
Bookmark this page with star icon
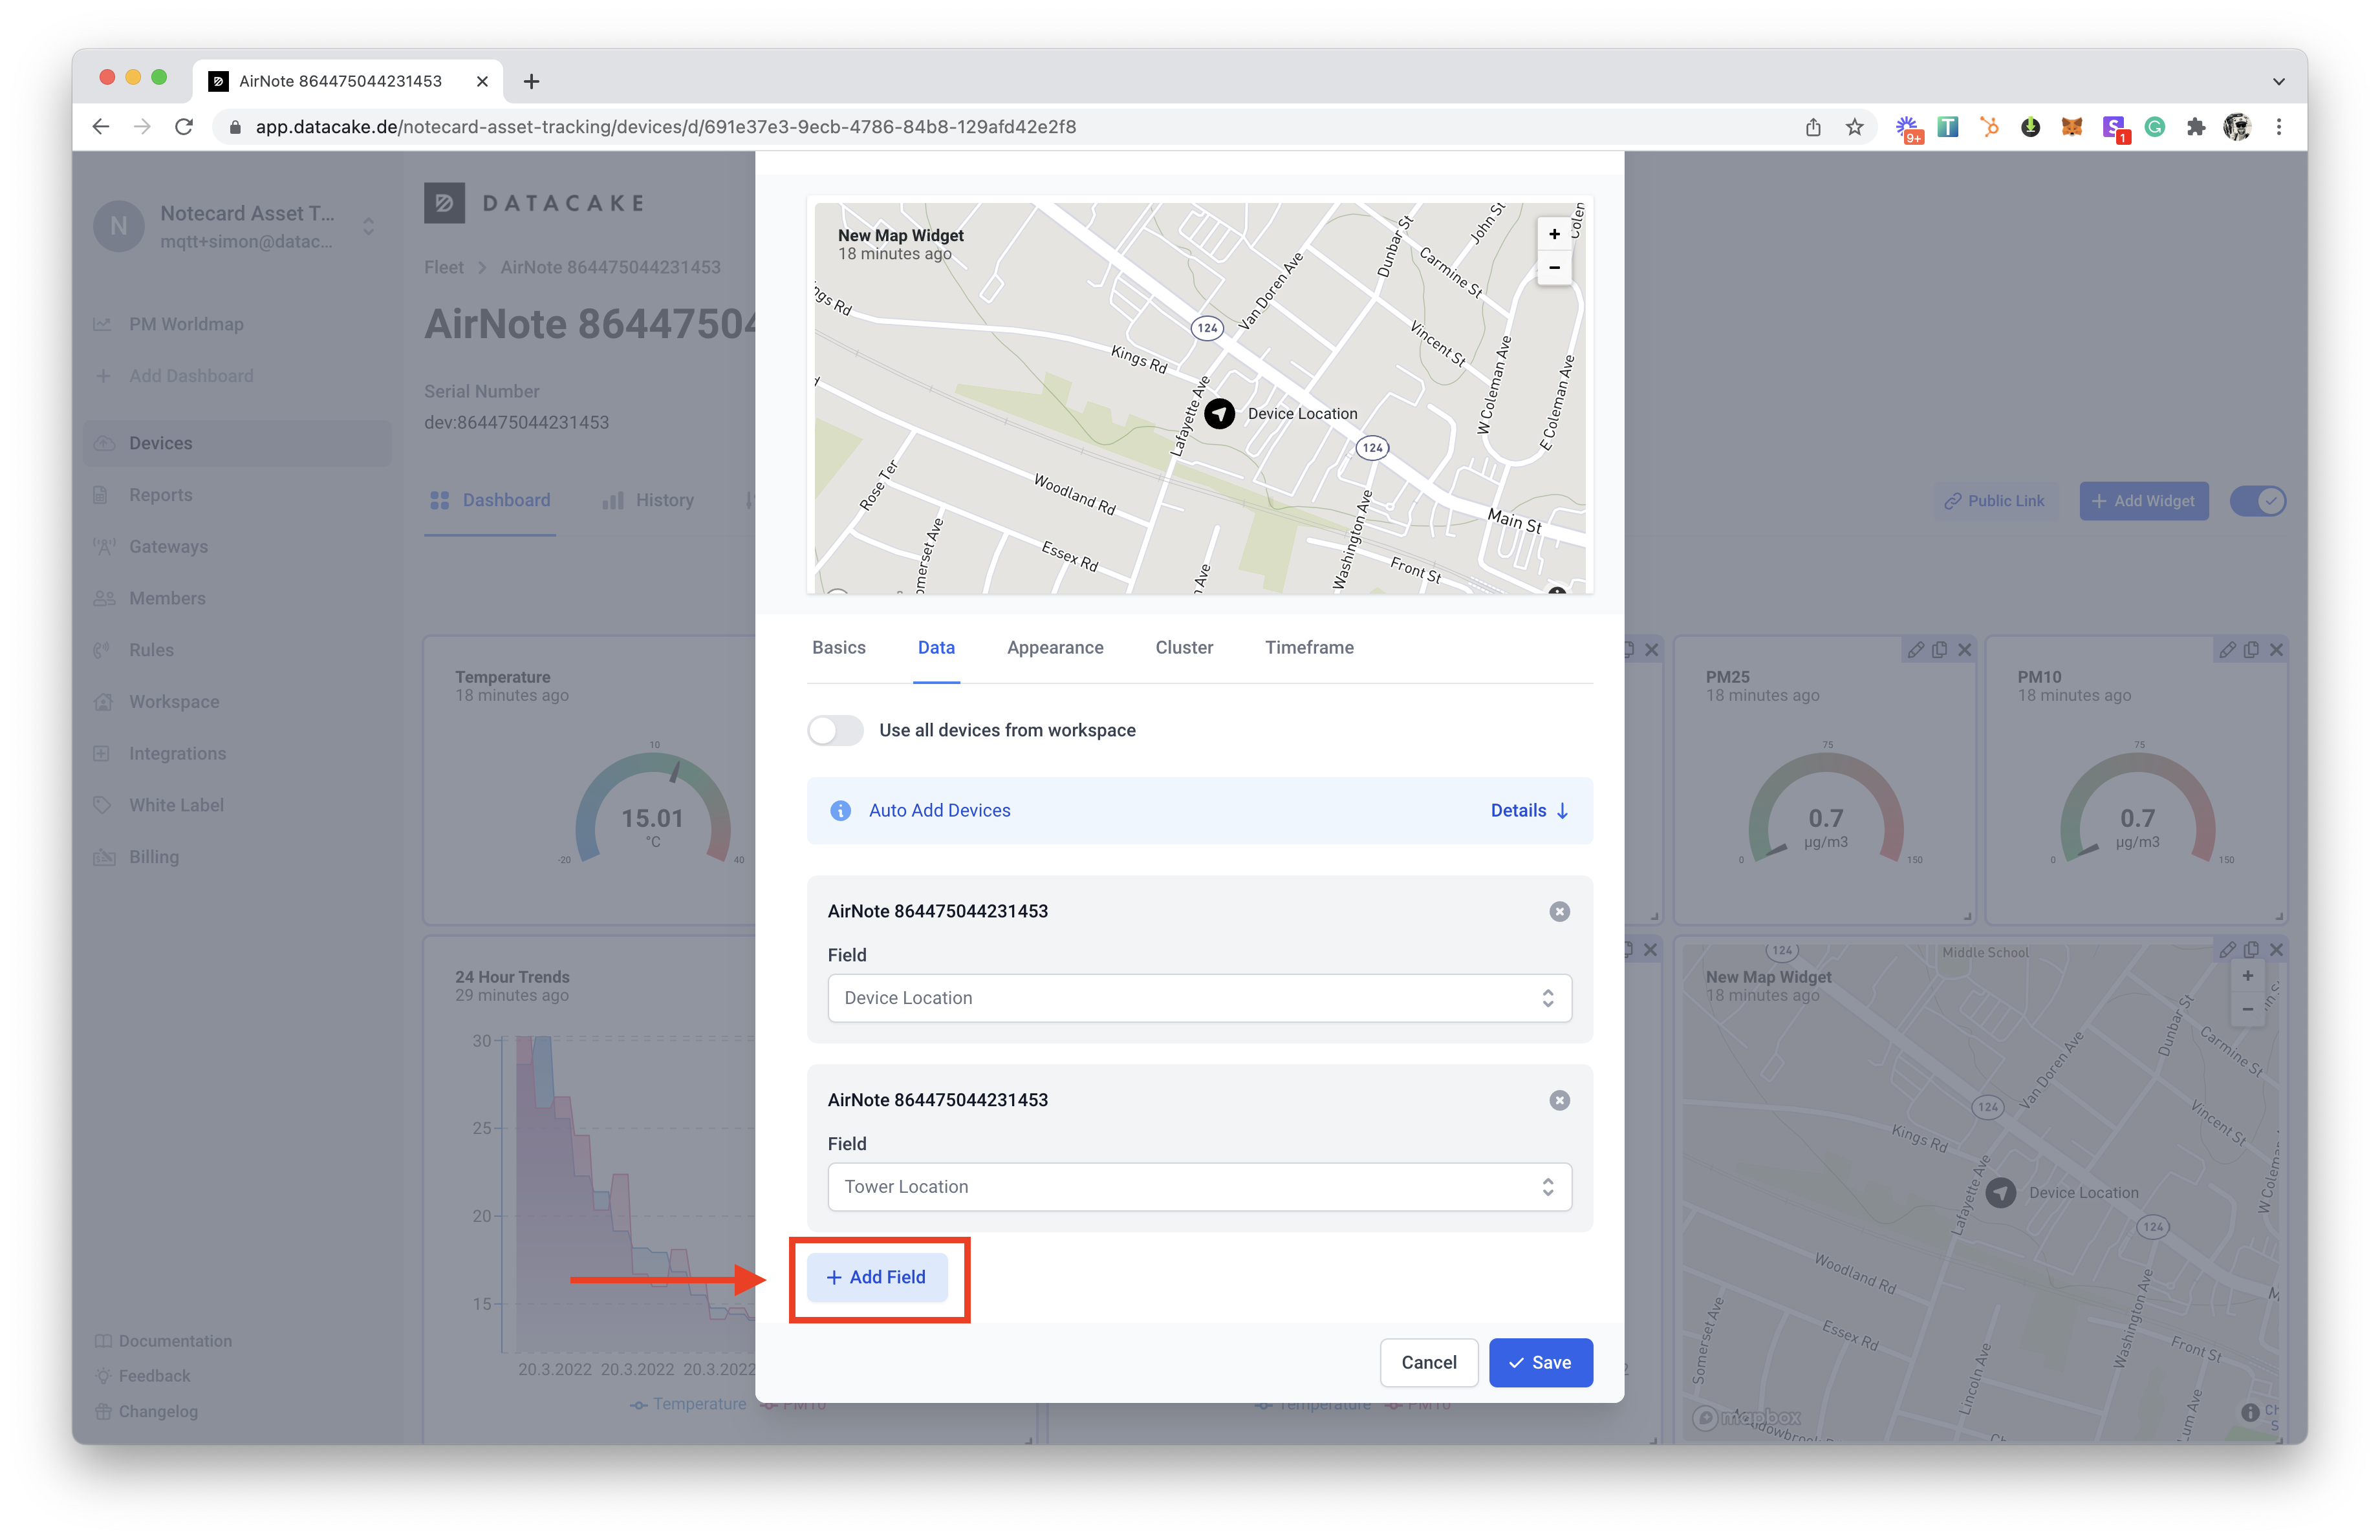[x=1854, y=127]
